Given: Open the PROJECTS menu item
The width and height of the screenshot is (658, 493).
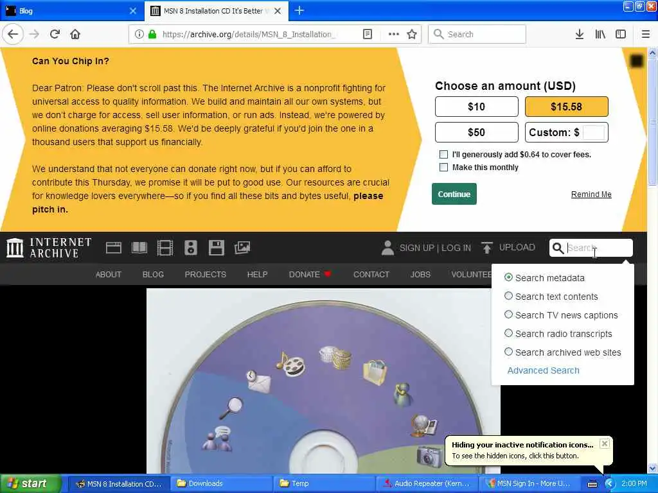Looking at the screenshot, I should (x=205, y=275).
